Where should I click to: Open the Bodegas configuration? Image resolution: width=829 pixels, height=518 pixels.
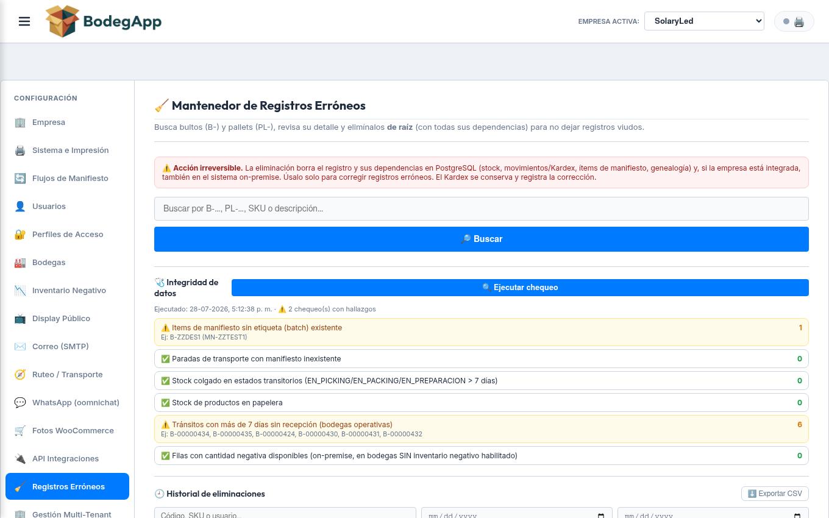67,263
